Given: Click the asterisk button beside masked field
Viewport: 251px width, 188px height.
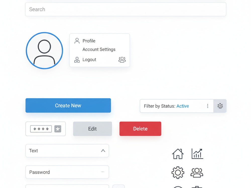Looking at the screenshot, I should 58,129.
